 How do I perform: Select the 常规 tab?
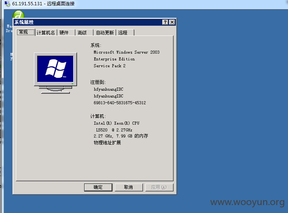click(x=26, y=32)
